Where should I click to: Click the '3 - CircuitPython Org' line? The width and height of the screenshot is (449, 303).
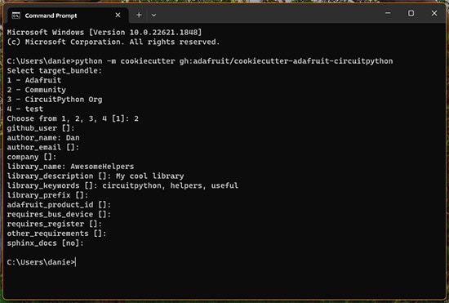pyautogui.click(x=55, y=100)
